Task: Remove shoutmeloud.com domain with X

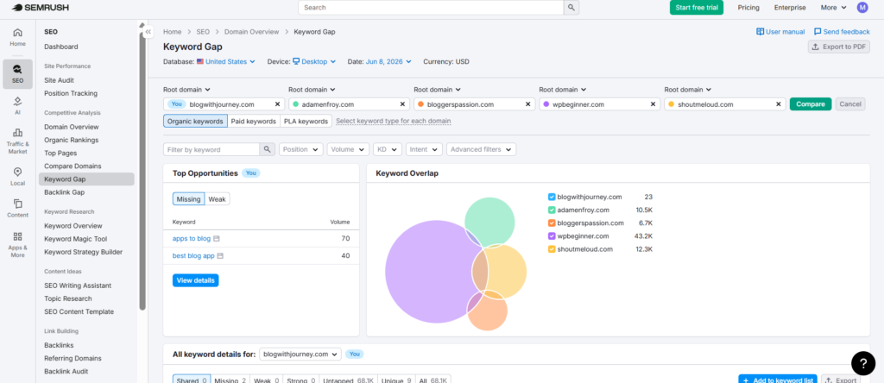Action: coord(778,104)
